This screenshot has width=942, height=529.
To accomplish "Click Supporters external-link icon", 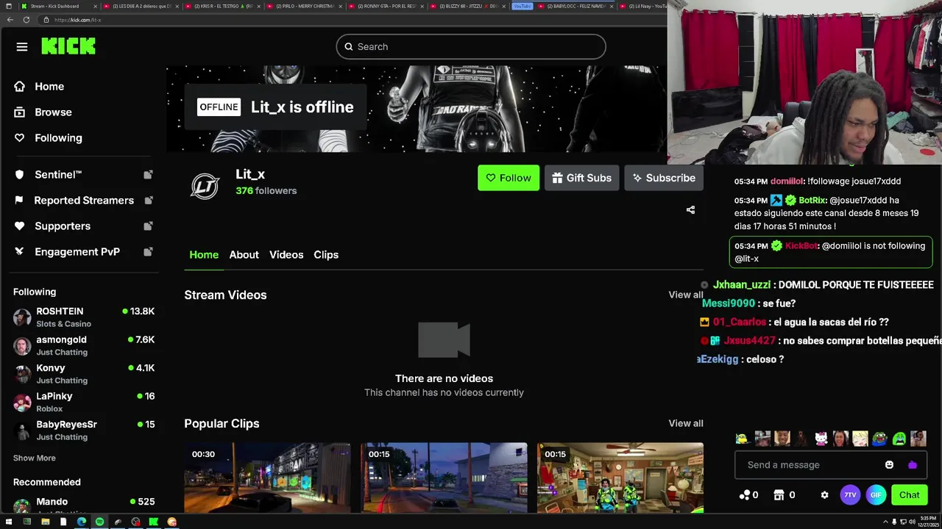I will 148,226.
